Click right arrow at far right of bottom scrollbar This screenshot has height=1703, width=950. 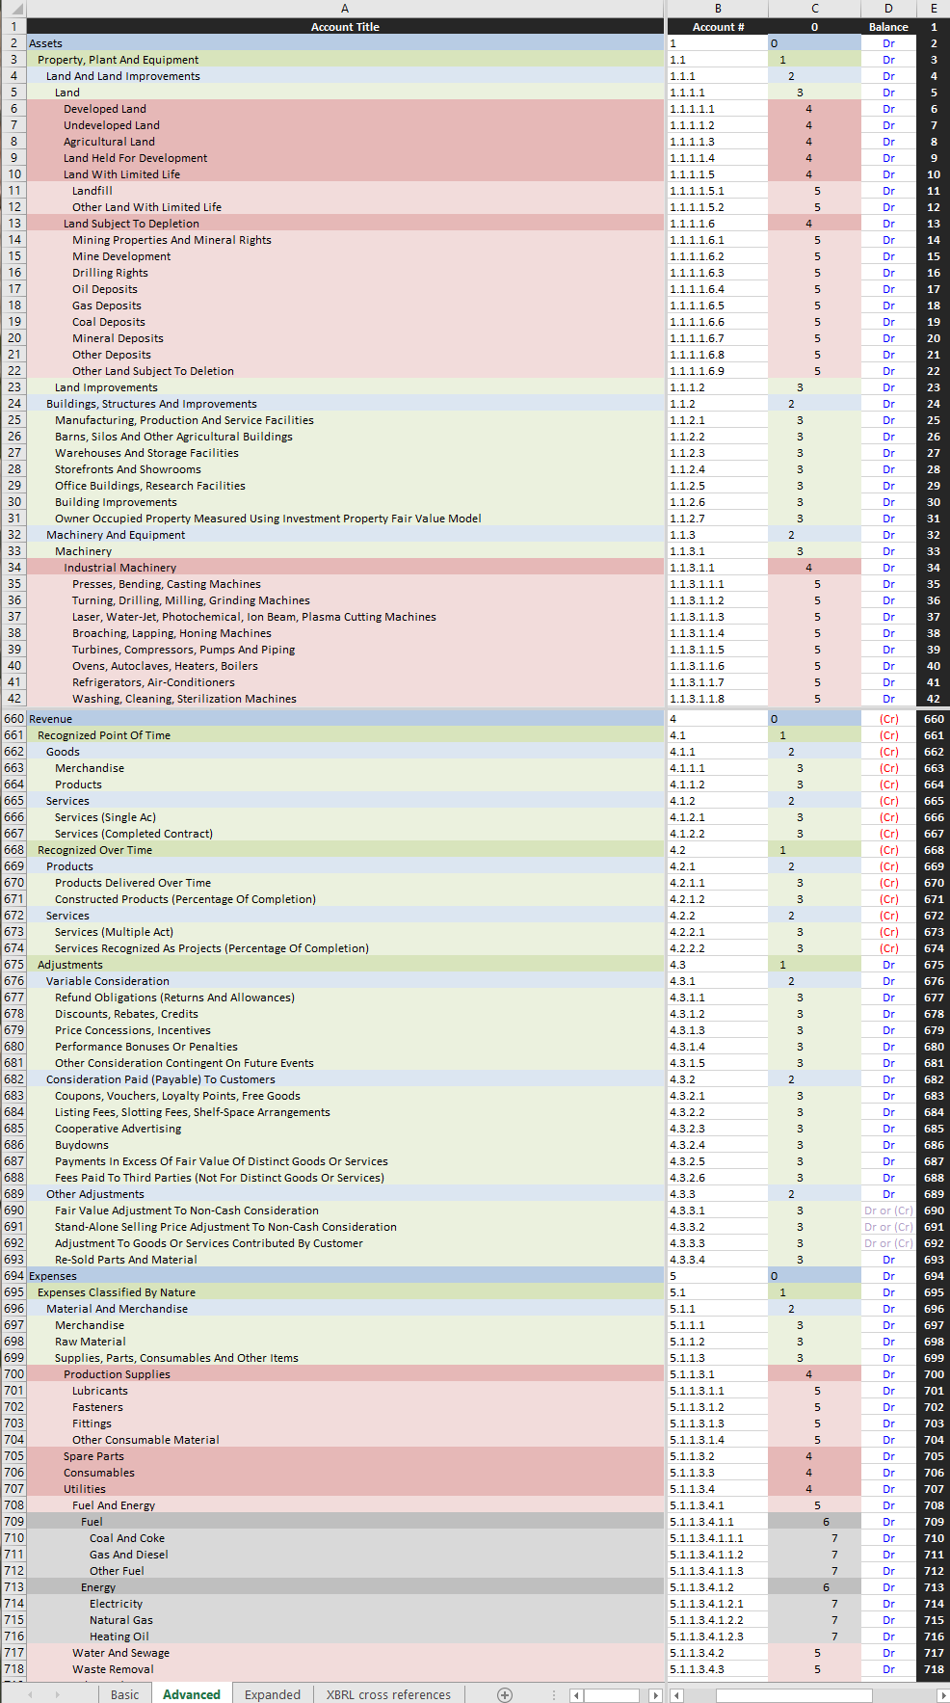[x=941, y=1694]
